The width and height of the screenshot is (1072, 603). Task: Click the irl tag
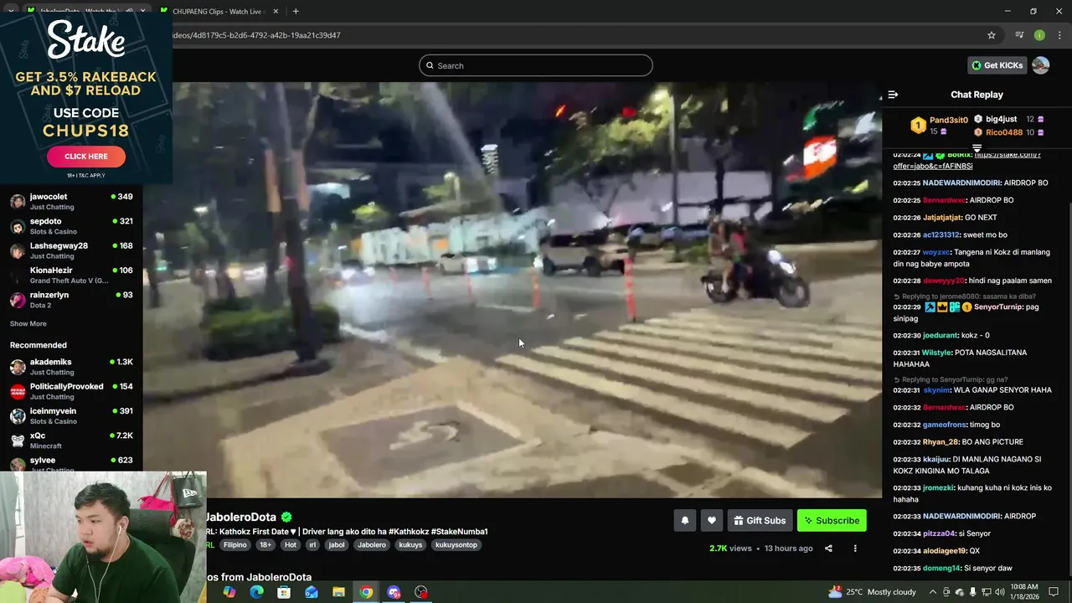coord(312,544)
